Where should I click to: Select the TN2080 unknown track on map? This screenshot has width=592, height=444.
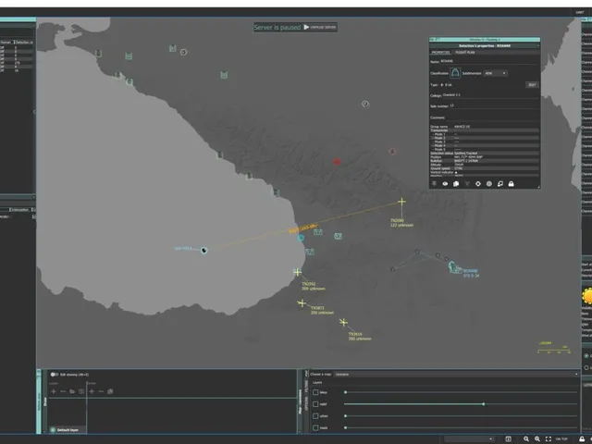click(x=401, y=202)
